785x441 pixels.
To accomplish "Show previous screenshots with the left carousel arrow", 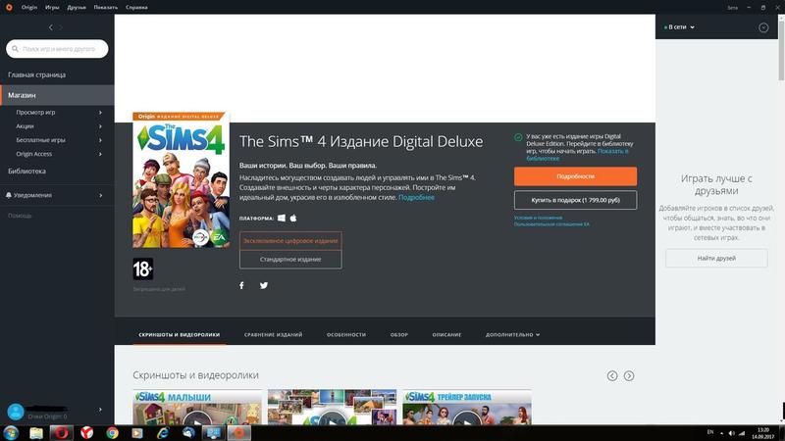I will tap(611, 375).
